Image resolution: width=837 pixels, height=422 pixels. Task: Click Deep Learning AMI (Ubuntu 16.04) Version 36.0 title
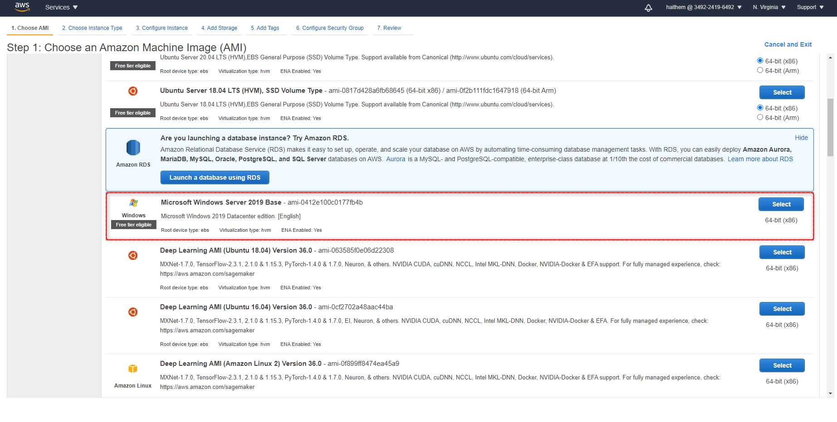click(236, 307)
